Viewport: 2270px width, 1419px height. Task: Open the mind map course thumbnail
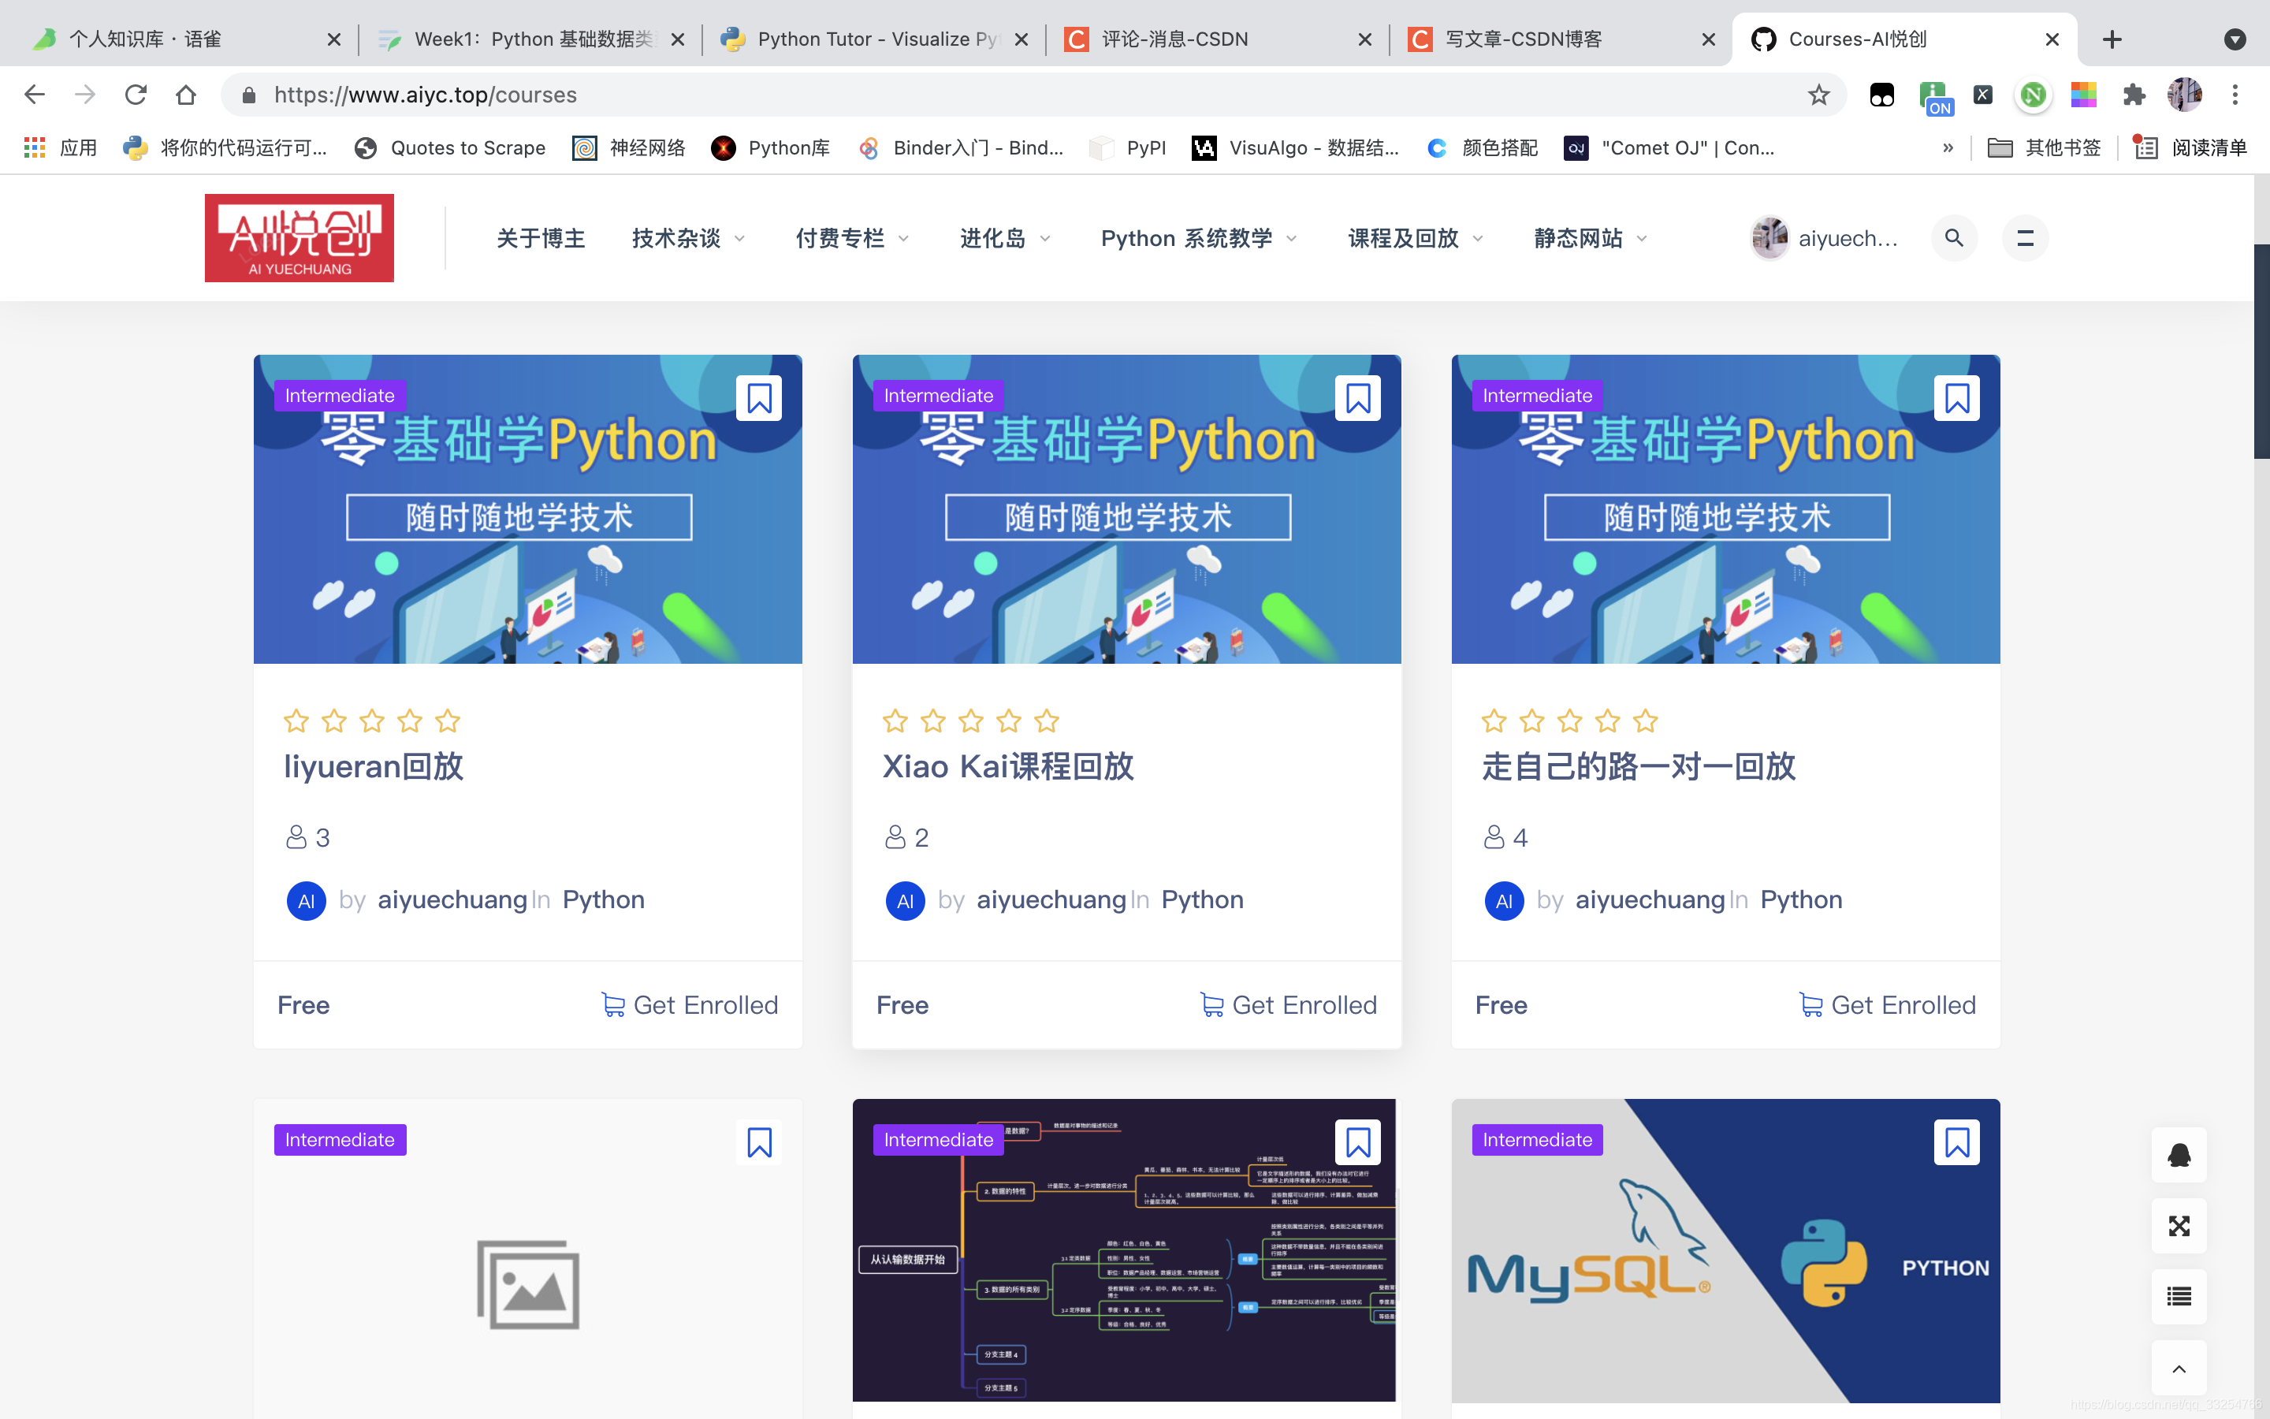[1124, 1250]
